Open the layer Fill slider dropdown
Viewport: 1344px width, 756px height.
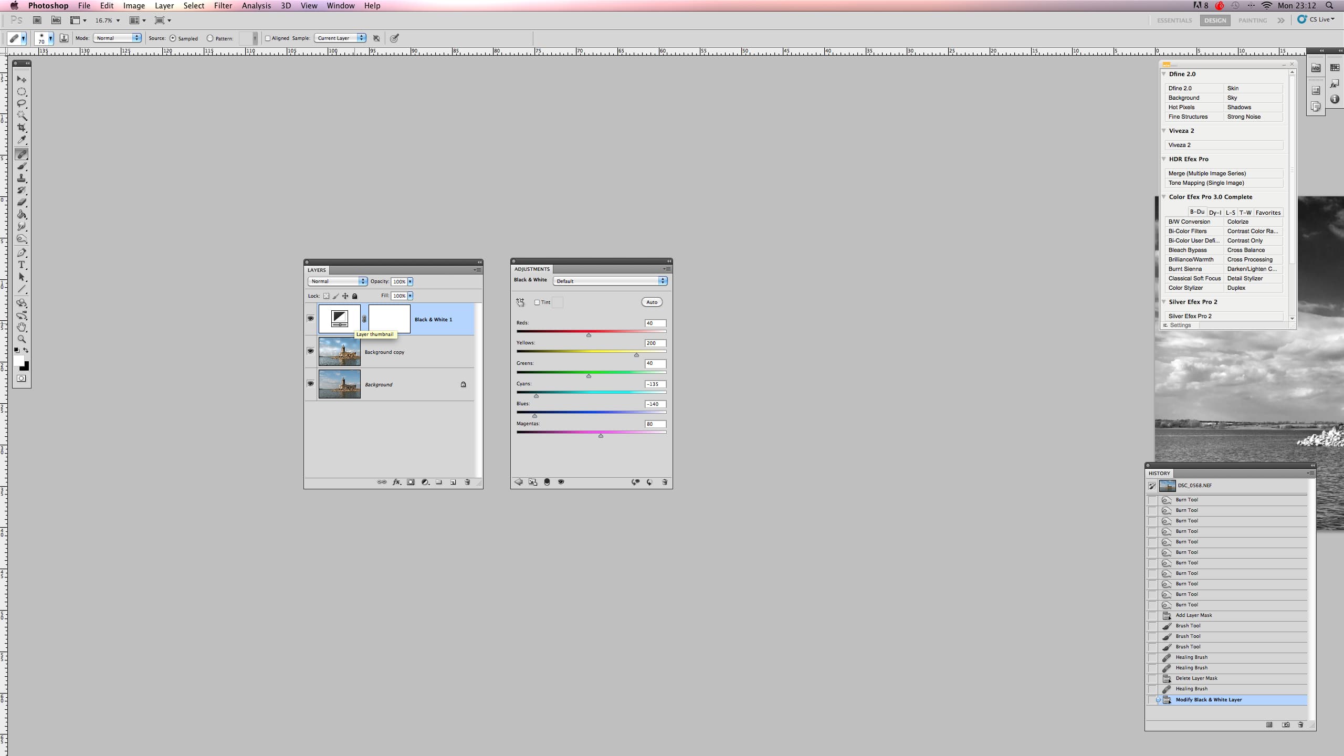[410, 296]
